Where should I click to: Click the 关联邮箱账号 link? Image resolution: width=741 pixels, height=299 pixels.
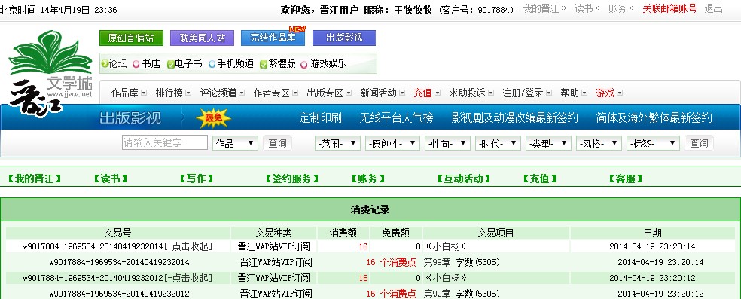[669, 8]
